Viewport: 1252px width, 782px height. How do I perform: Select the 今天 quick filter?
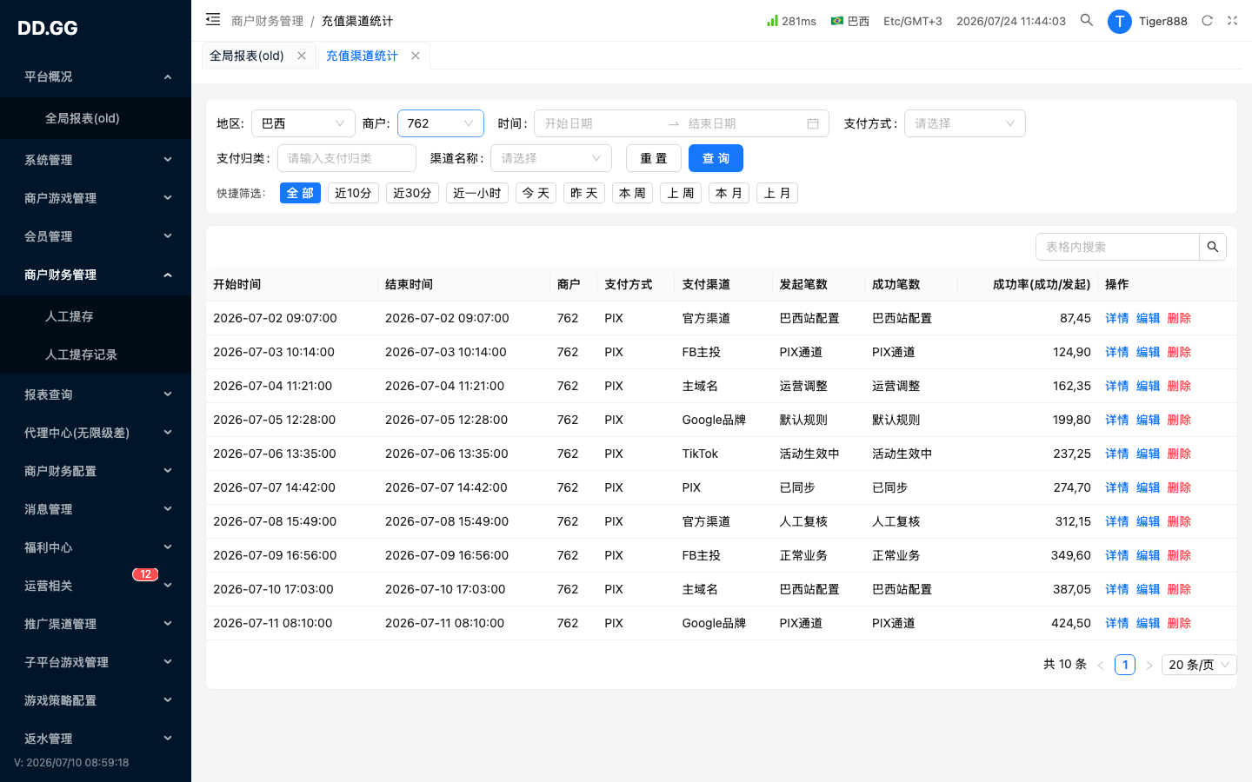tap(536, 193)
